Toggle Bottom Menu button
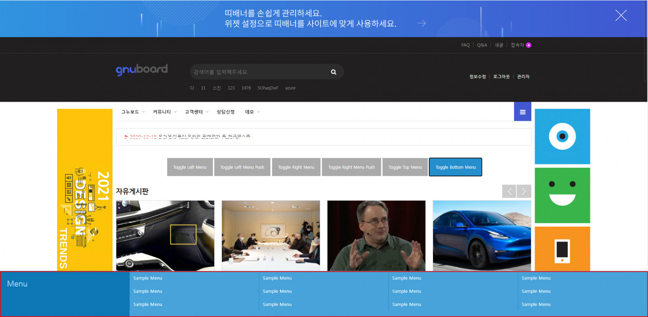 (455, 167)
